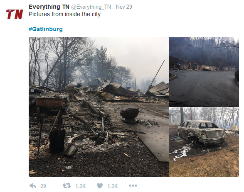This screenshot has height=192, width=244.
Task: Select the tweet text 'Pictures from inside the city.'
Action: [65, 14]
